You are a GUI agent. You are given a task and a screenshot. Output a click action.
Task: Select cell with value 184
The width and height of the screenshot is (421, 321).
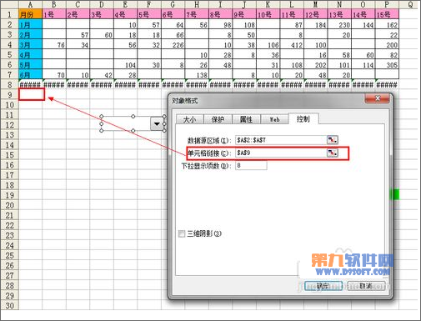[315, 25]
